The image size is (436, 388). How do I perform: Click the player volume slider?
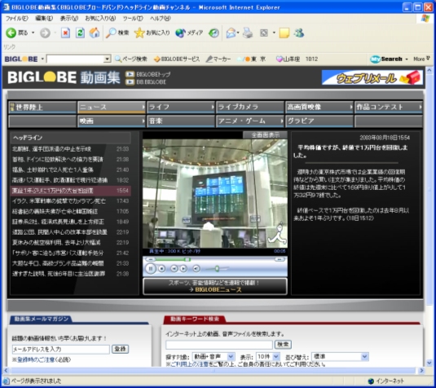coord(217,269)
